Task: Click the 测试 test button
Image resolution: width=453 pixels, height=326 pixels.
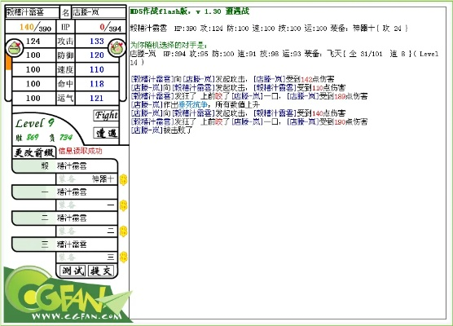Action: click(x=73, y=271)
